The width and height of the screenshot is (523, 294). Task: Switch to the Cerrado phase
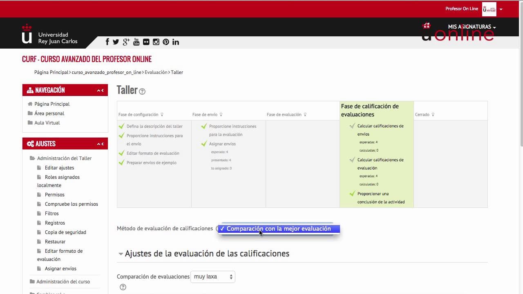422,115
